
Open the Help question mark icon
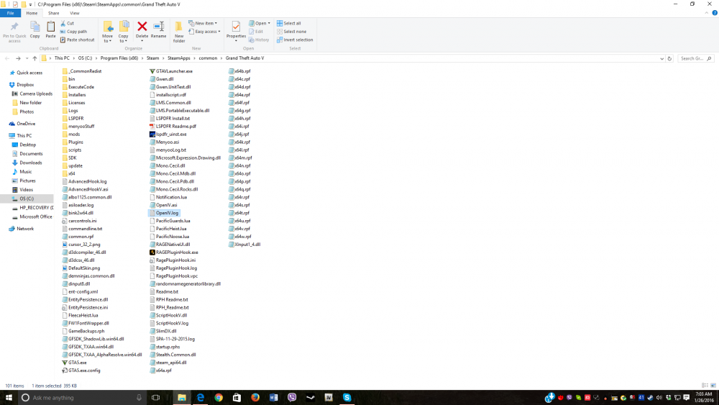coord(715,13)
